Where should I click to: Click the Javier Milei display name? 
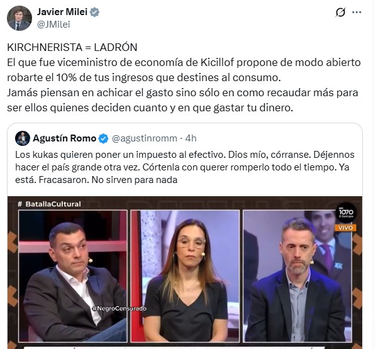tap(62, 12)
